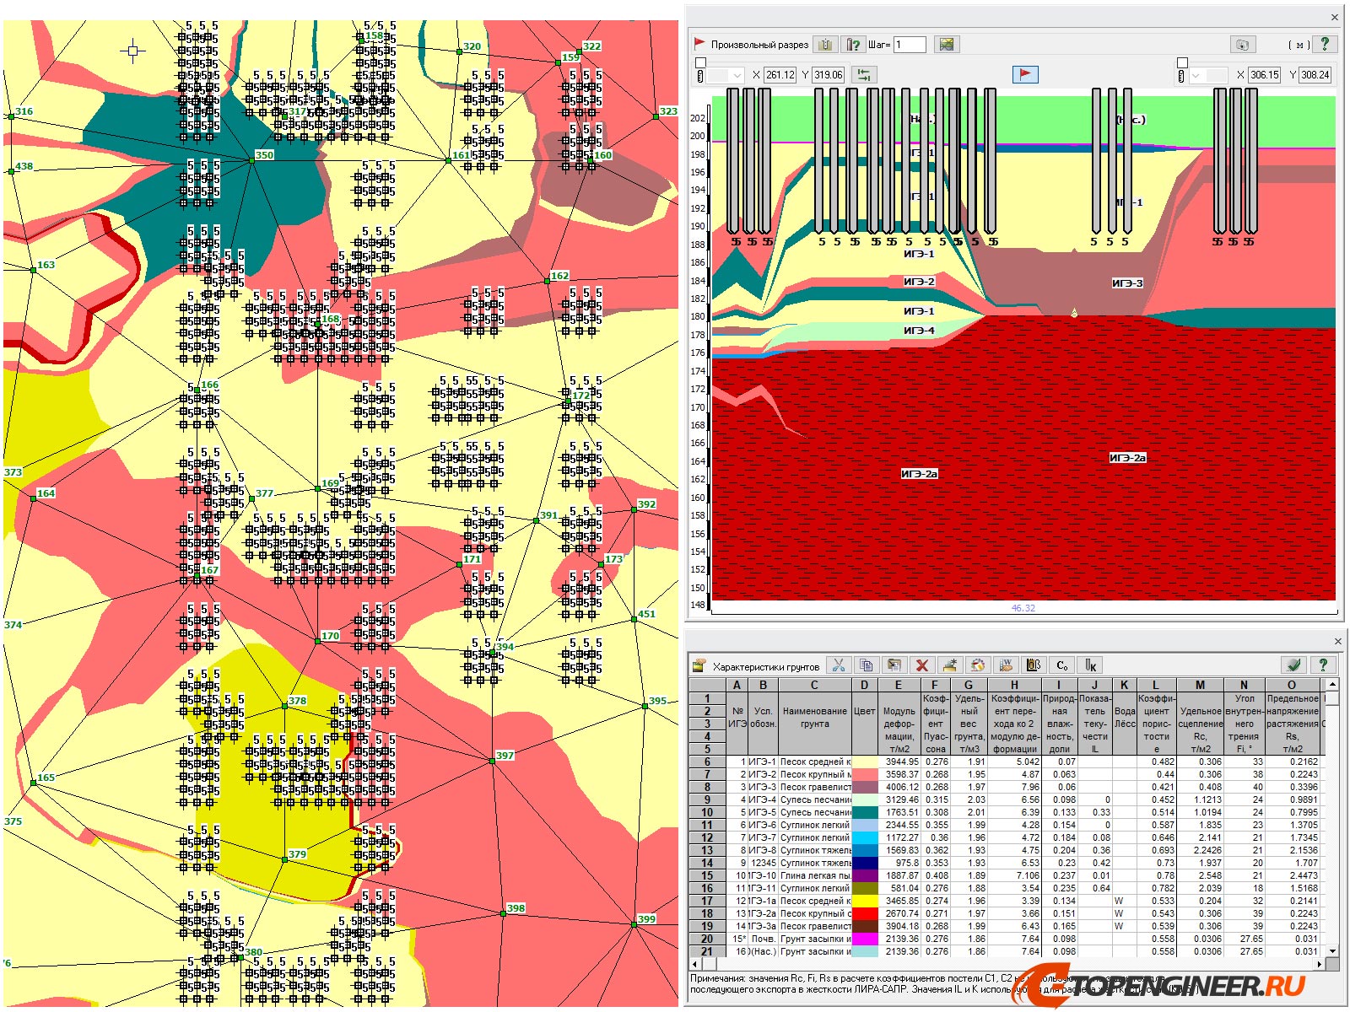Copy soil characteristics using copy icon
Viewport: 1350px width, 1012px height.
point(867,665)
